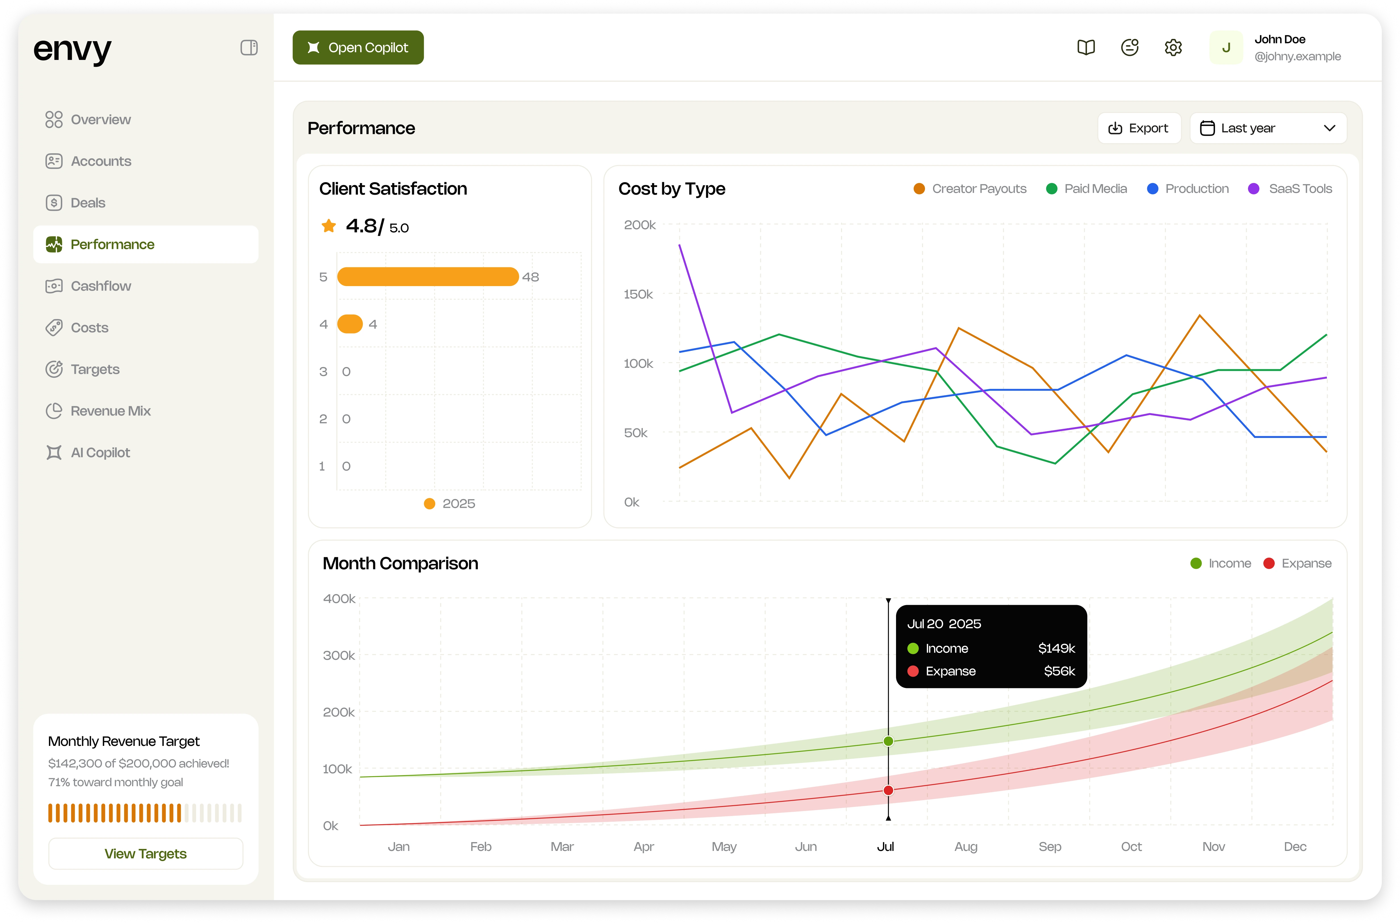This screenshot has width=1400, height=923.
Task: Click the View Targets button
Action: pyautogui.click(x=145, y=853)
